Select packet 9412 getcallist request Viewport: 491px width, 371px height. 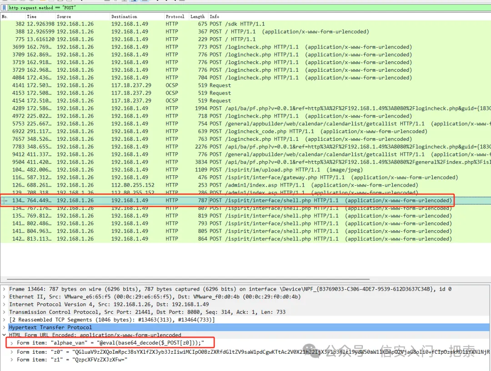245,154
